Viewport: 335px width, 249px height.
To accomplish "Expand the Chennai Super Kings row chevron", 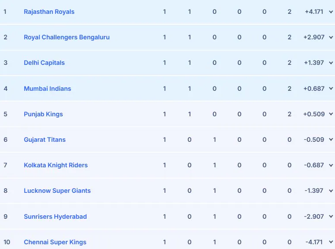I will coord(331,242).
